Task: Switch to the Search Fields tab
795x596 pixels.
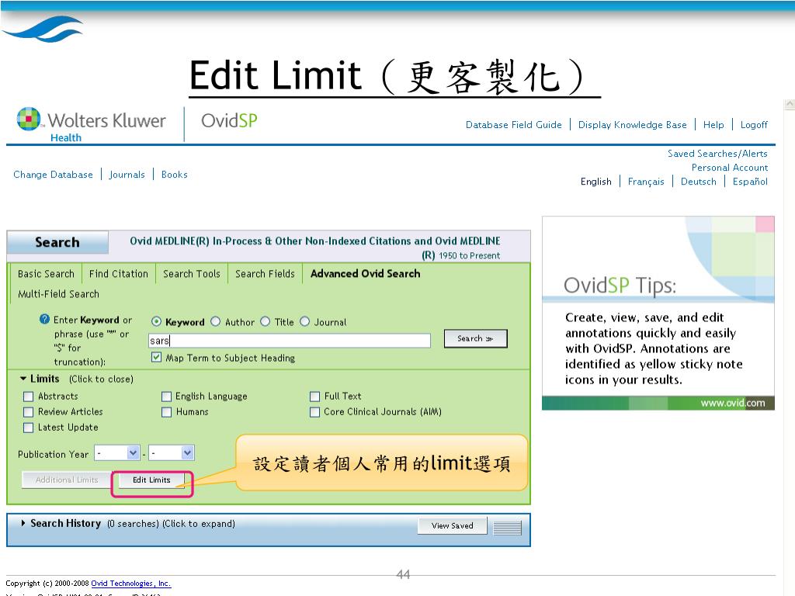Action: coord(265,274)
